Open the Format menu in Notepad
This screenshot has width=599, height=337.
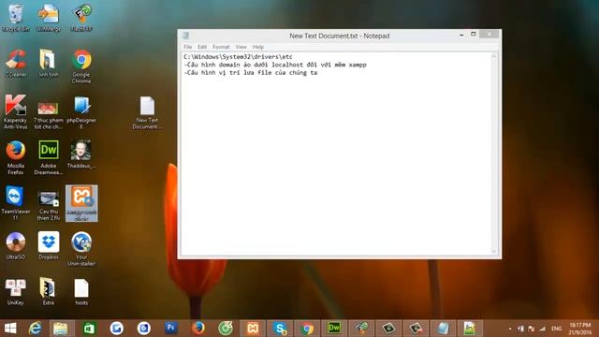click(x=221, y=47)
